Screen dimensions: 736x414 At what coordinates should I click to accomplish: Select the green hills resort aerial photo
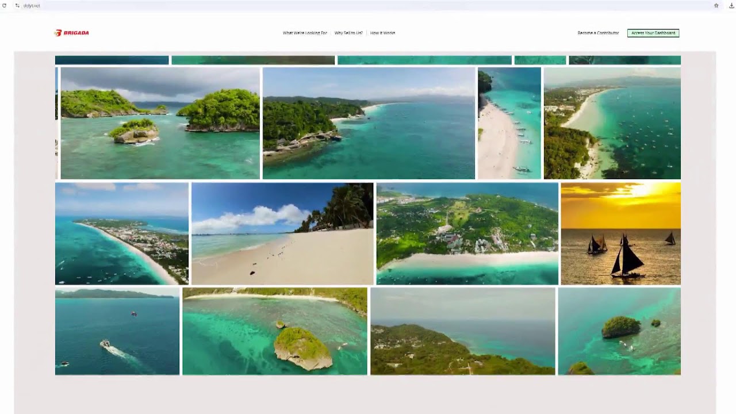pyautogui.click(x=467, y=233)
